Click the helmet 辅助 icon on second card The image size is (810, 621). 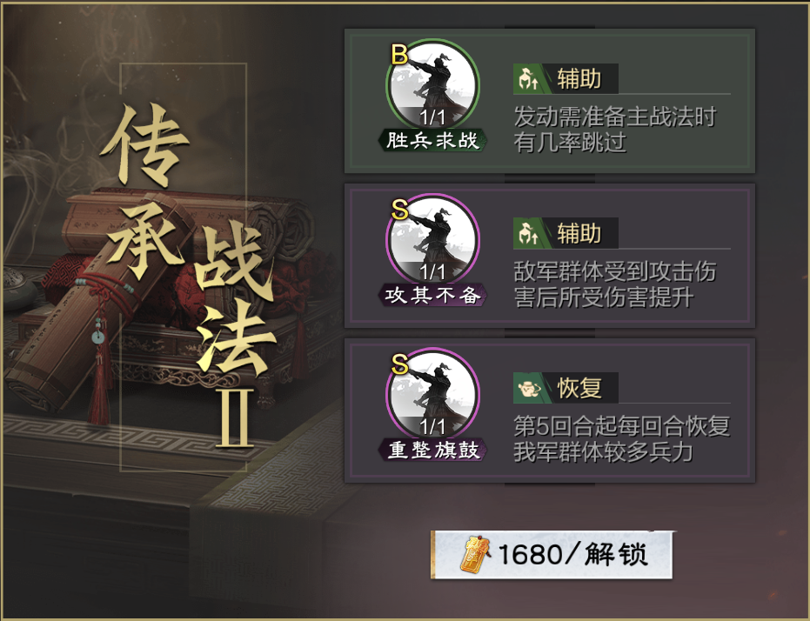pyautogui.click(x=528, y=233)
